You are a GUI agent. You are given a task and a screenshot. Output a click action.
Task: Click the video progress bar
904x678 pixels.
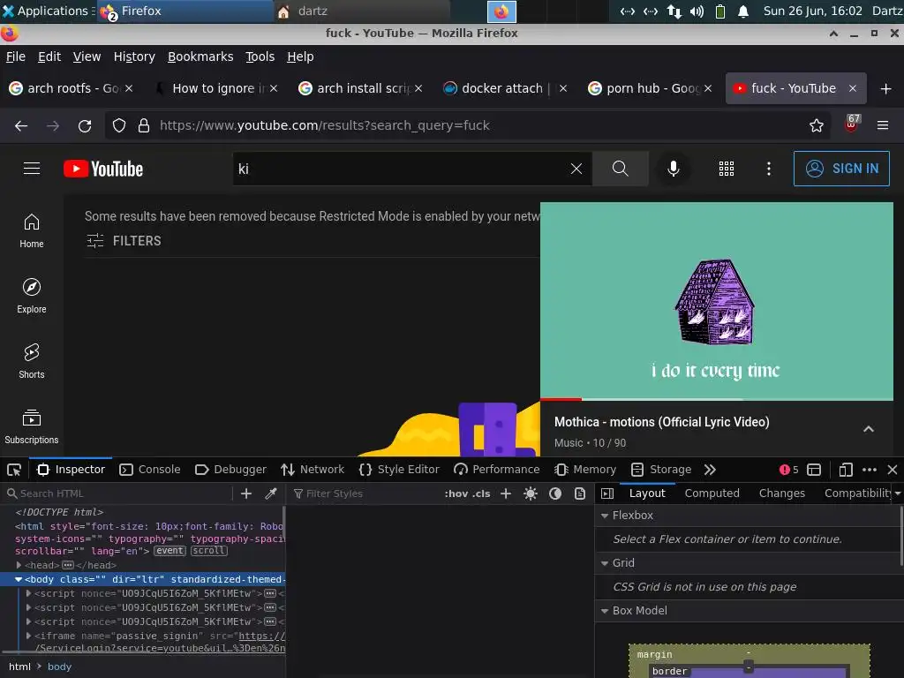click(717, 399)
